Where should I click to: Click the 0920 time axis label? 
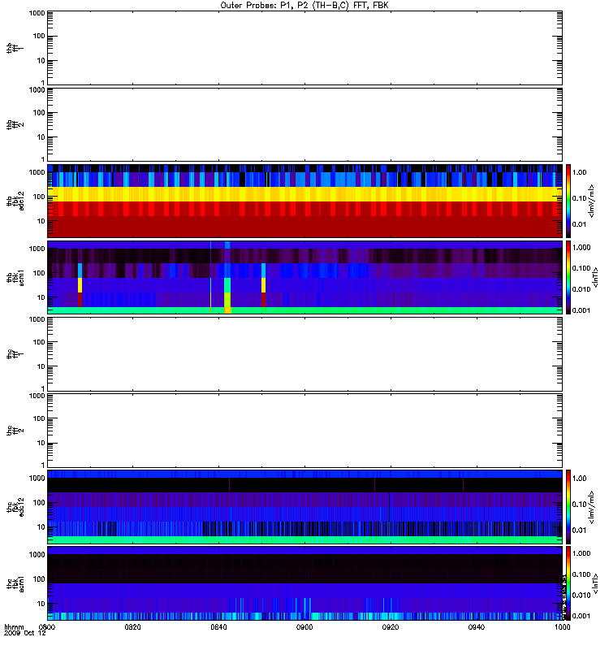(x=391, y=627)
